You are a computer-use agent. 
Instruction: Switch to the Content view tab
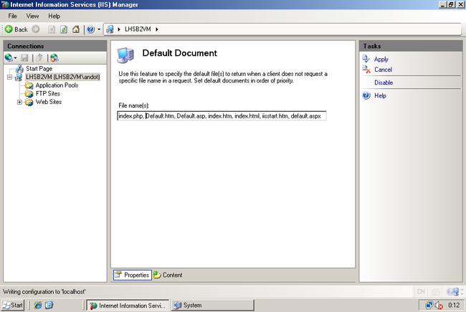tap(168, 275)
